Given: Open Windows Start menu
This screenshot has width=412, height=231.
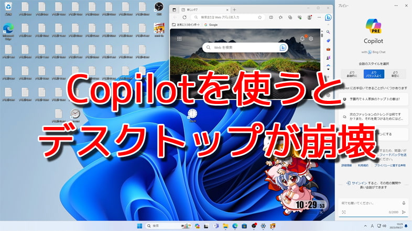Looking at the screenshot, I should pos(139,226).
